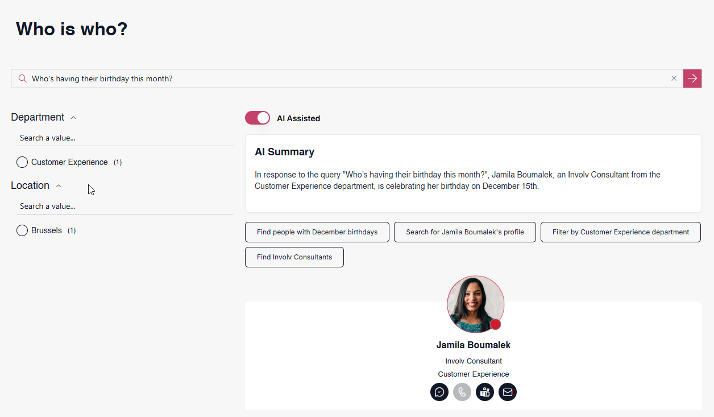
Task: Click the Department search a value field
Action: 125,138
